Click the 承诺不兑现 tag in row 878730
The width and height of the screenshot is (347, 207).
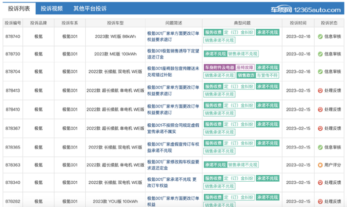point(215,54)
